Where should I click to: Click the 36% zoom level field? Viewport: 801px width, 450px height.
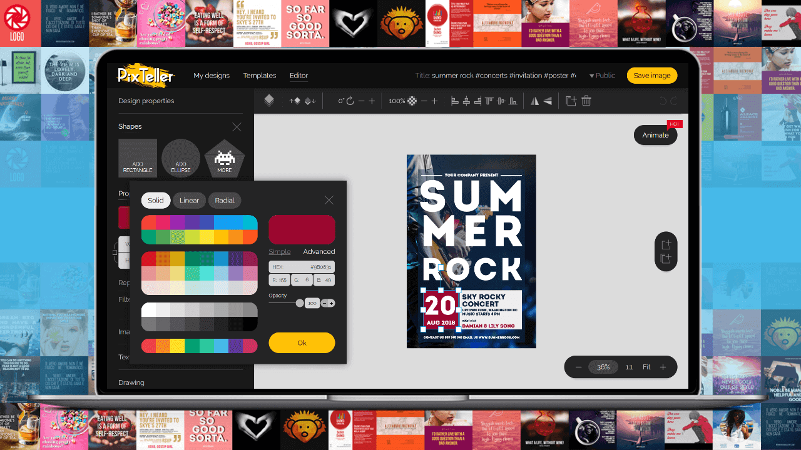tap(603, 367)
